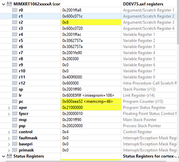Click the Status Registers group icon
This screenshot has height=162, width=179.
[x=9, y=156]
